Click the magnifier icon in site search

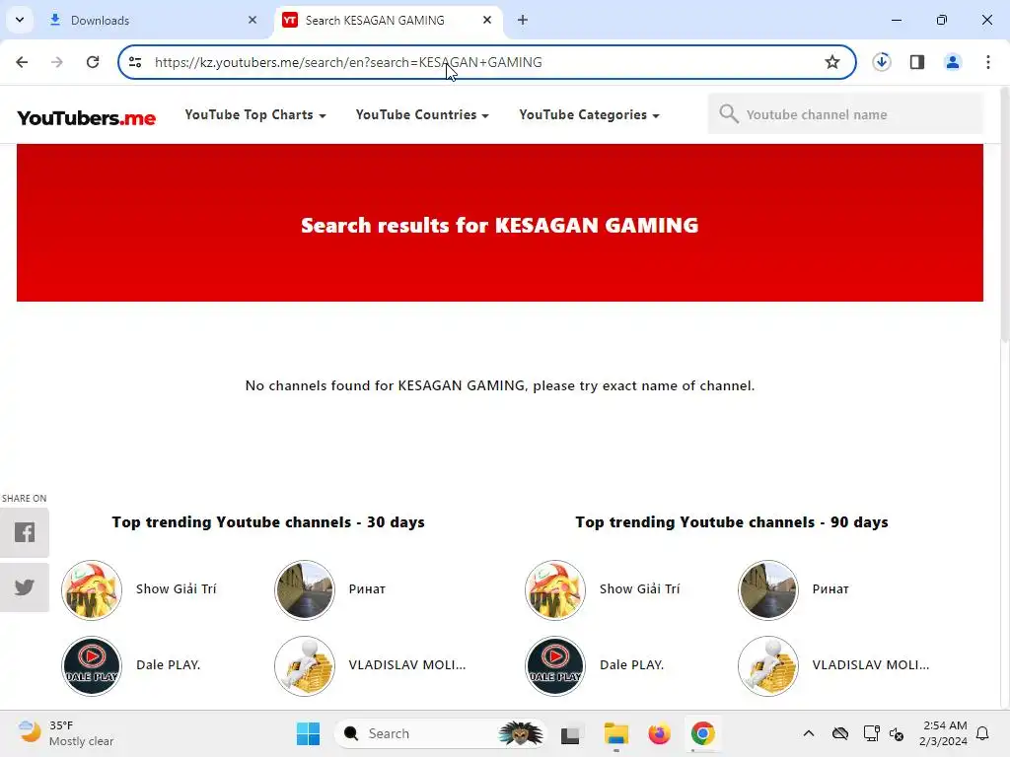[729, 114]
